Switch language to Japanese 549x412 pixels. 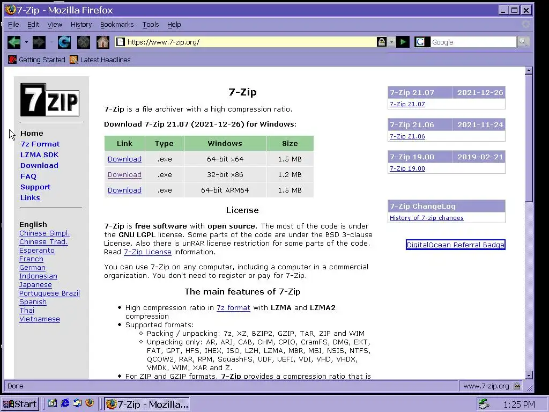(x=35, y=285)
